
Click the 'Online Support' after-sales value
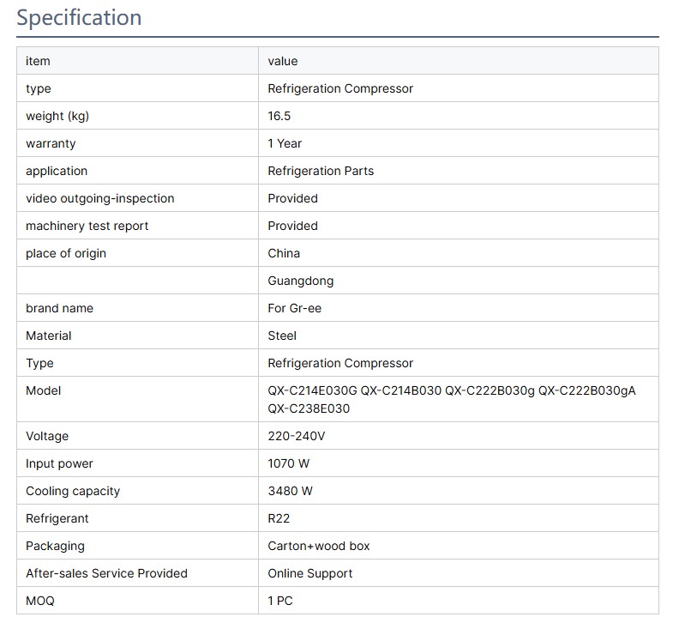310,573
